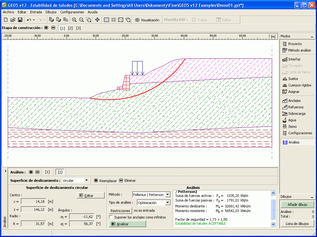Open a file with the folder icon
Screen dimensions: 317x237
click(x=13, y=20)
